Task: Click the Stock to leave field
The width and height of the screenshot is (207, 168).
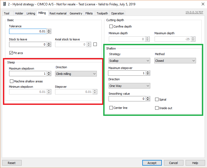Action: point(28,44)
